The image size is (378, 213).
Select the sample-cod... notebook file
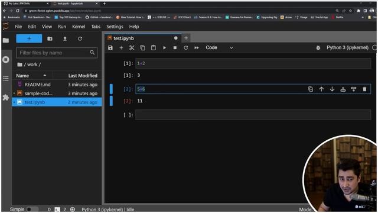coord(57,93)
